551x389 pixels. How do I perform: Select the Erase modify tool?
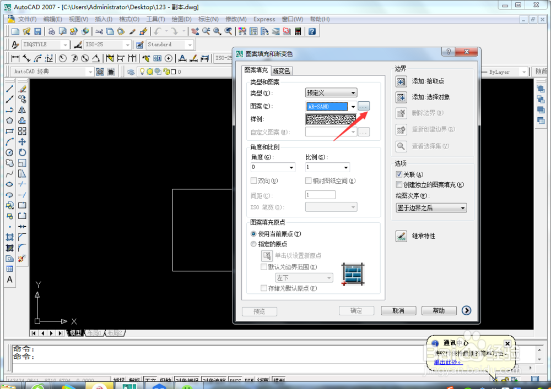click(22, 89)
